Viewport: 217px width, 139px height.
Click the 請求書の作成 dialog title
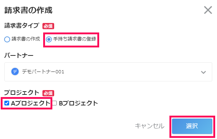point(29,10)
